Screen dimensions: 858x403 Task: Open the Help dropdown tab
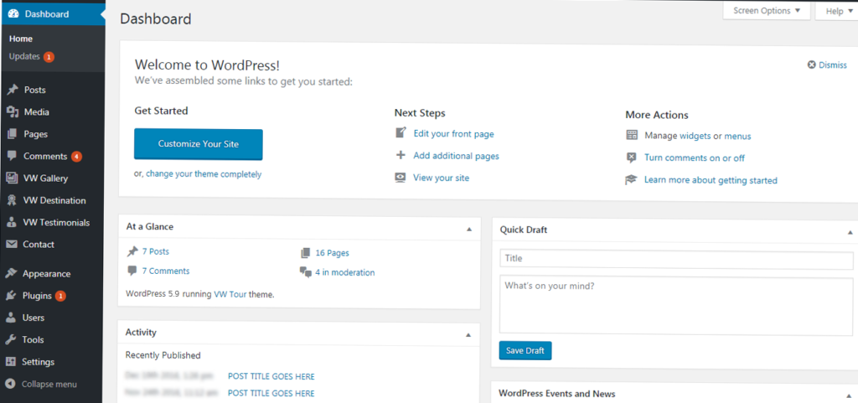tap(837, 12)
